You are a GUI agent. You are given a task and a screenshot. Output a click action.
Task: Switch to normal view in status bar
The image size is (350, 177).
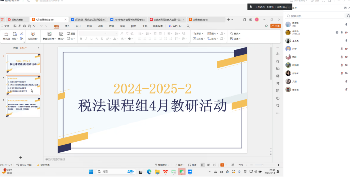click(x=203, y=165)
